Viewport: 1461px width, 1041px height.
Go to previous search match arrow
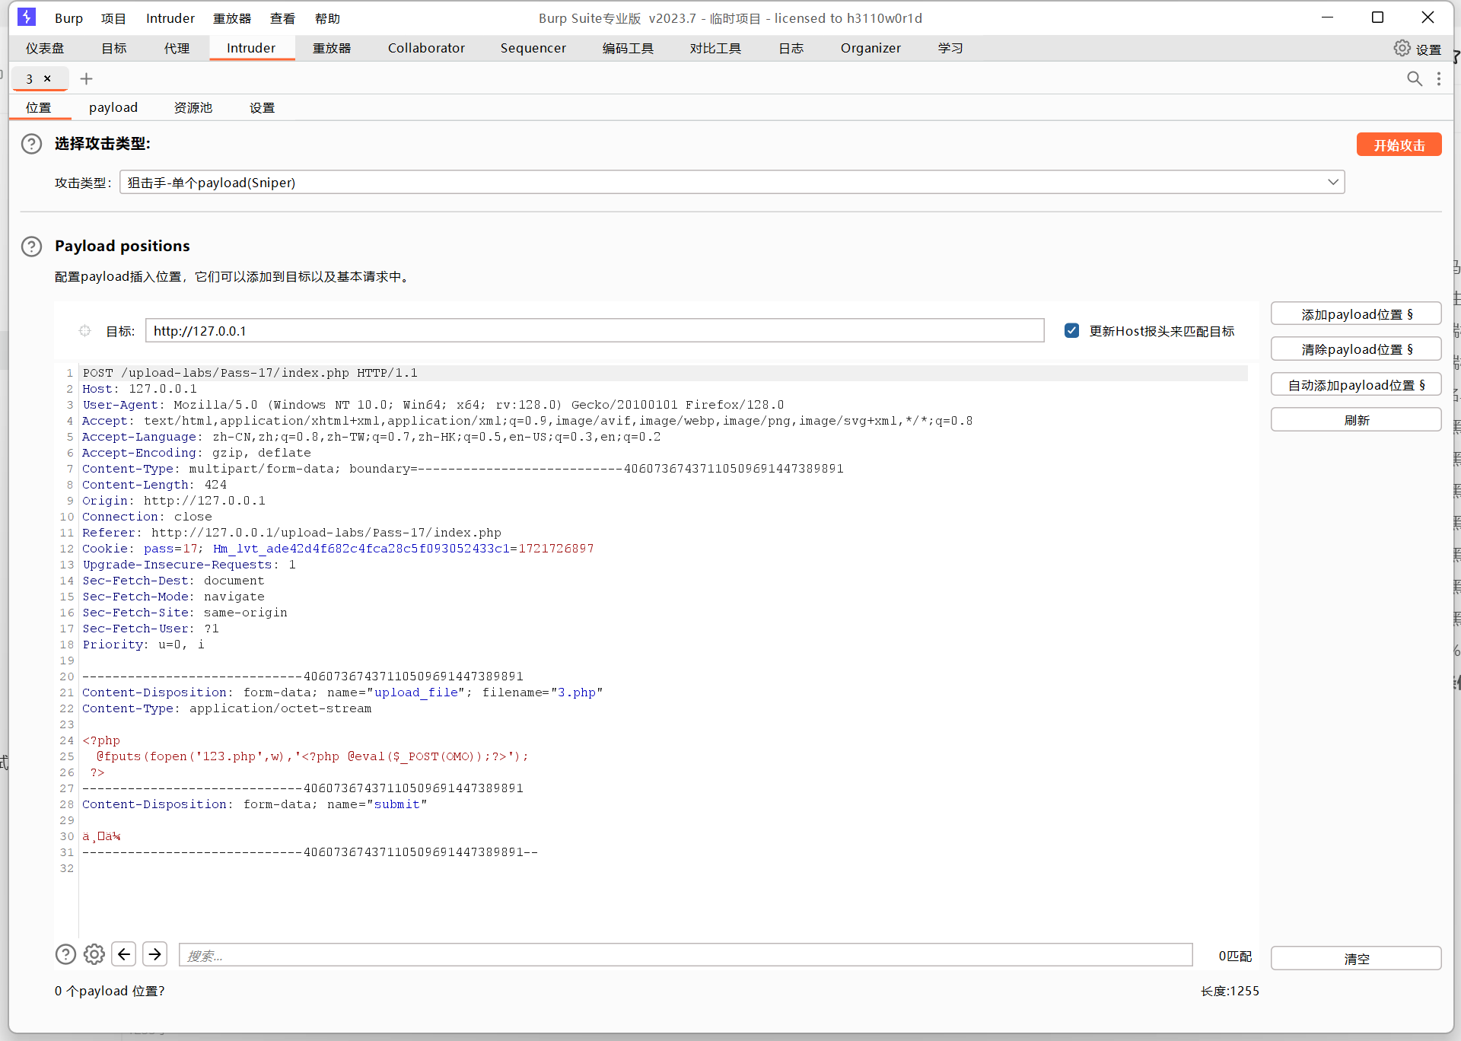click(x=124, y=954)
